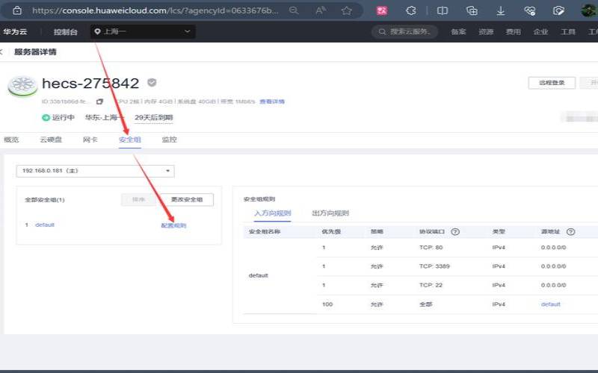598x373 pixels.
Task: Switch to the 云硬盘 tab
Action: [51, 140]
